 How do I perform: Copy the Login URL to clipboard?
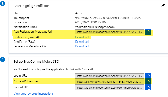[148, 76]
